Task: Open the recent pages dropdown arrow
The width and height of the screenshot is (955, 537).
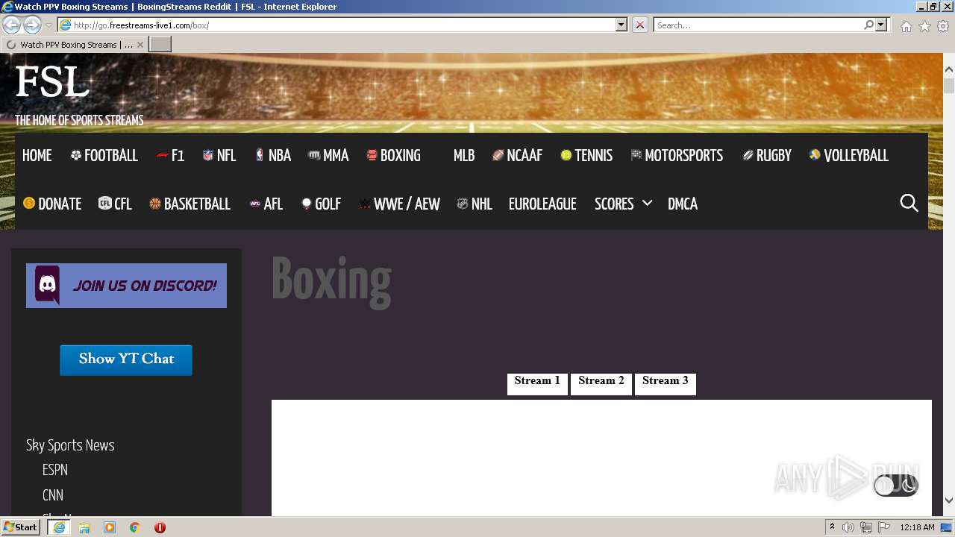Action: tap(48, 25)
